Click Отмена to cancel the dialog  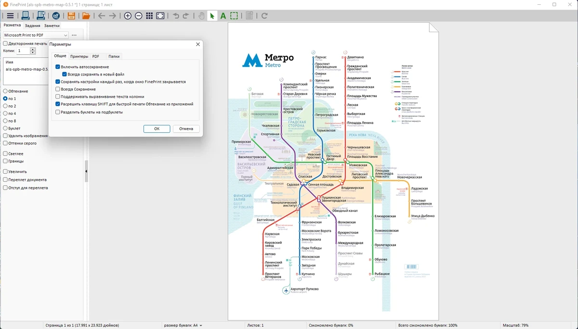186,129
